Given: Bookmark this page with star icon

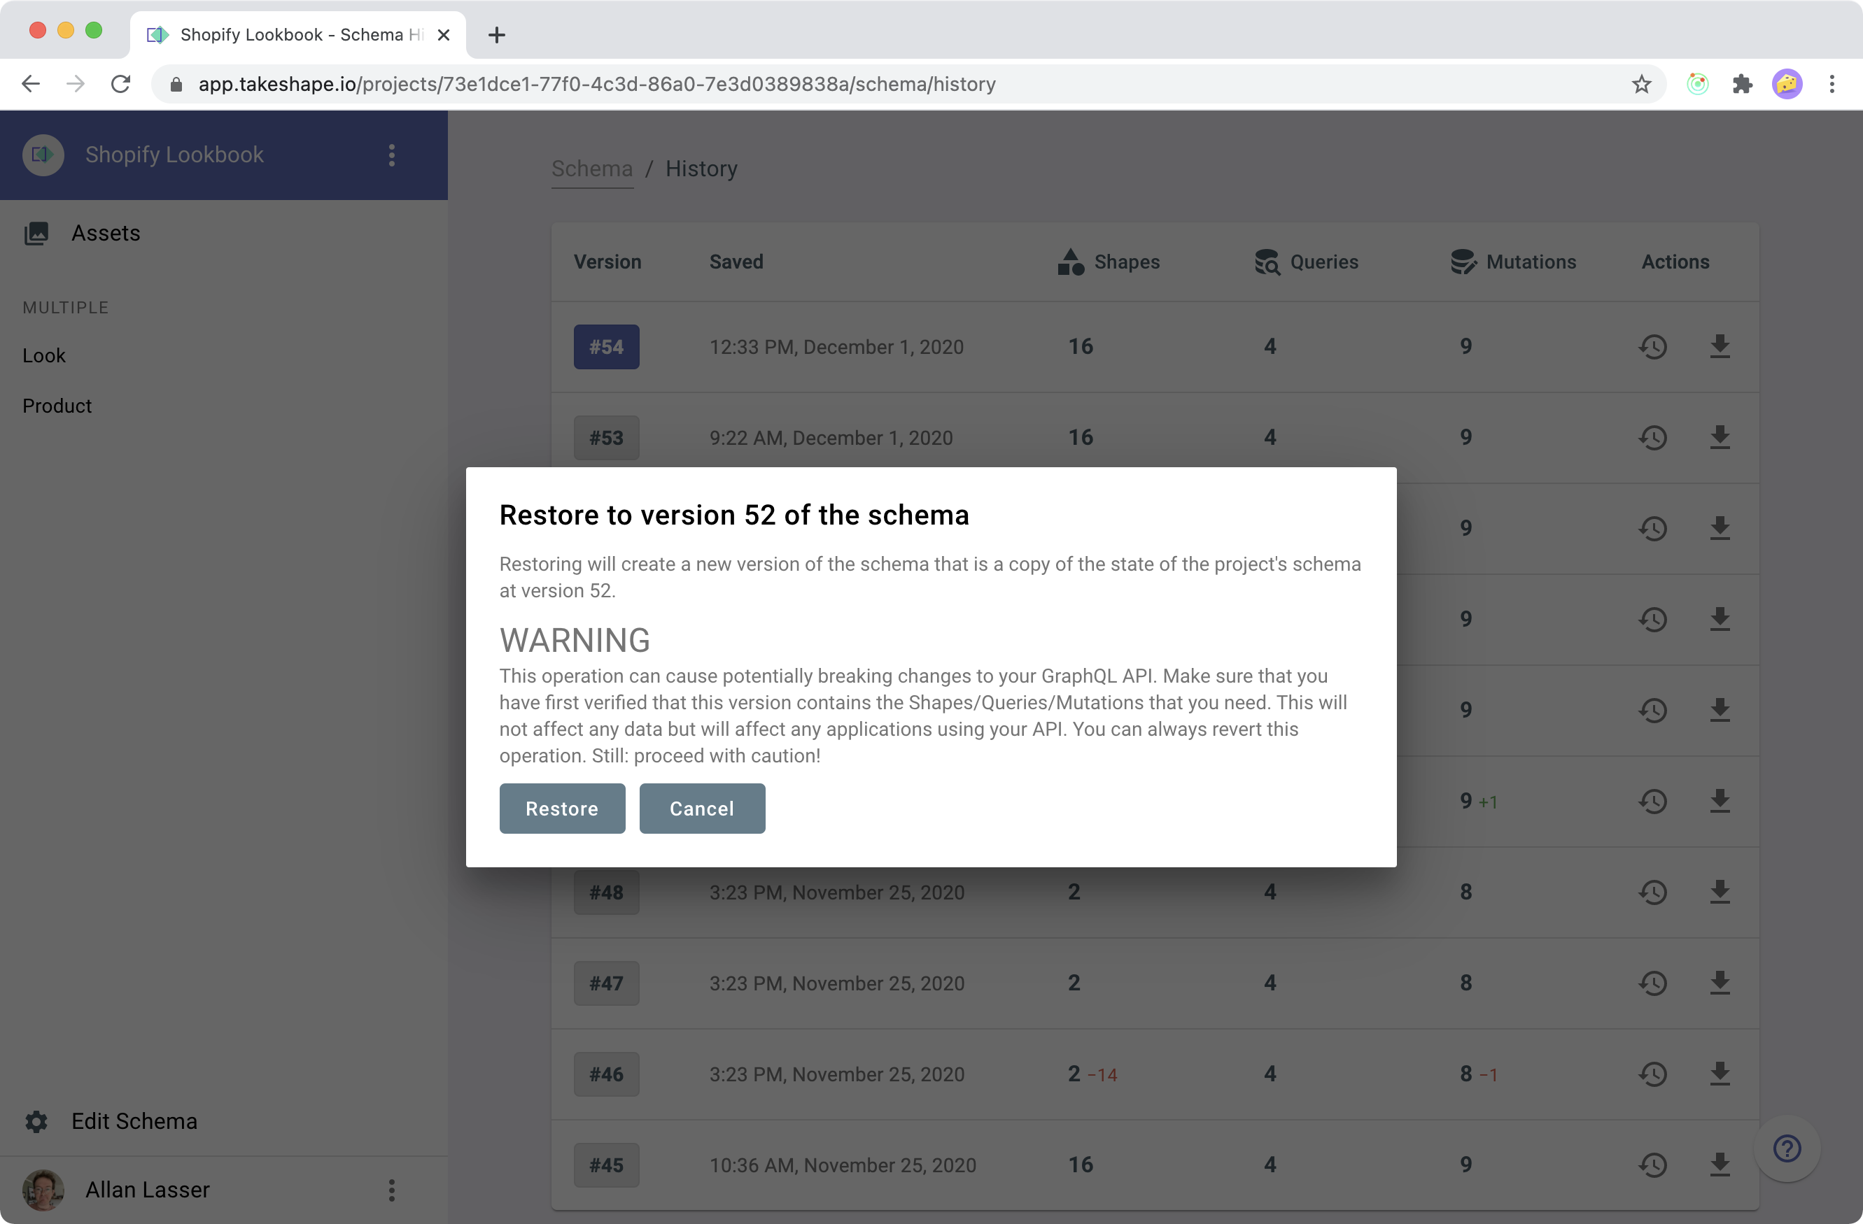Looking at the screenshot, I should (x=1641, y=84).
